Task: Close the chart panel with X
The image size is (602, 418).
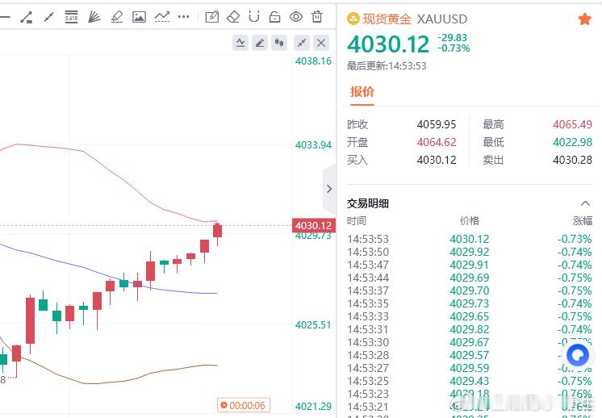Action: click(x=321, y=43)
